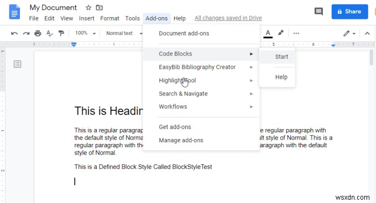
Task: Expand the EasyBib Bibliography Creator arrow
Action: tap(251, 67)
